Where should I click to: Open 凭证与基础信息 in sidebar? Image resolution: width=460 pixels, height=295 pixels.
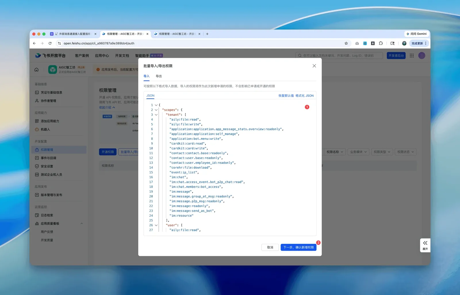51,93
